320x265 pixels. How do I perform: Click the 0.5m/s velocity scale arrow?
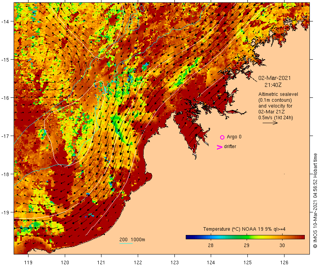[270, 123]
